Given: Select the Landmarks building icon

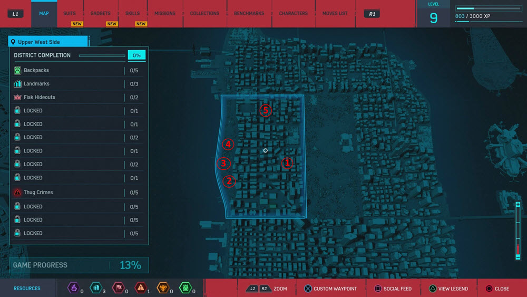Looking at the screenshot, I should tap(17, 84).
